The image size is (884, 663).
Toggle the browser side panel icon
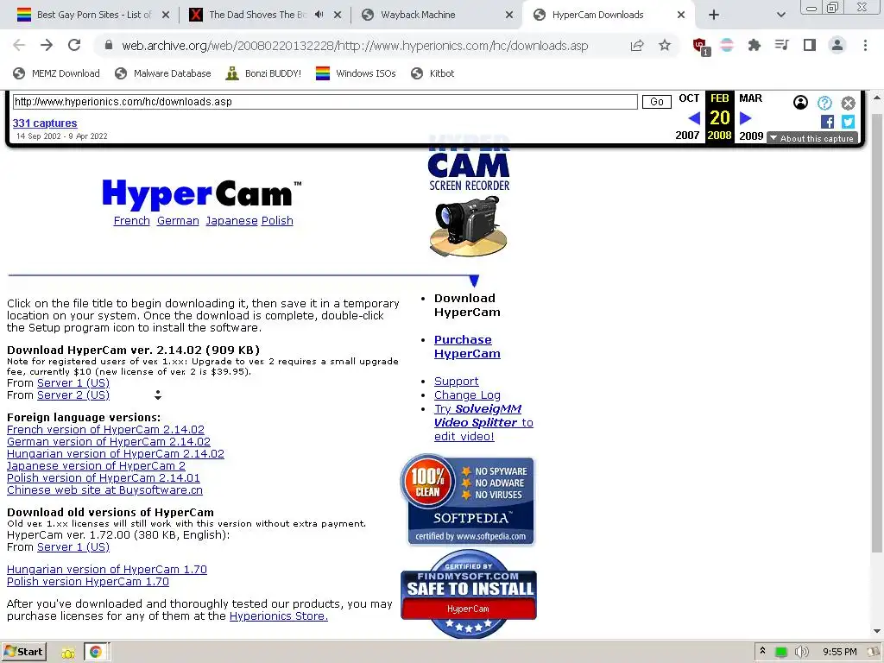click(810, 45)
